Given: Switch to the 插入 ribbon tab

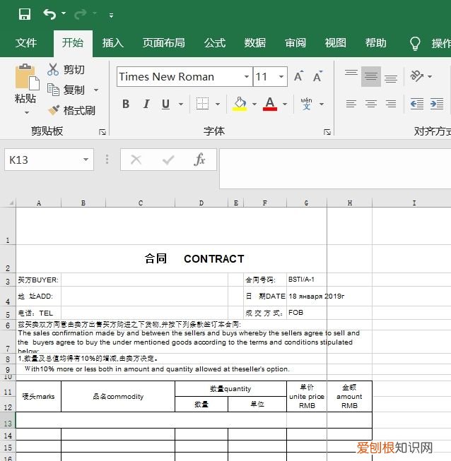Looking at the screenshot, I should point(113,43).
